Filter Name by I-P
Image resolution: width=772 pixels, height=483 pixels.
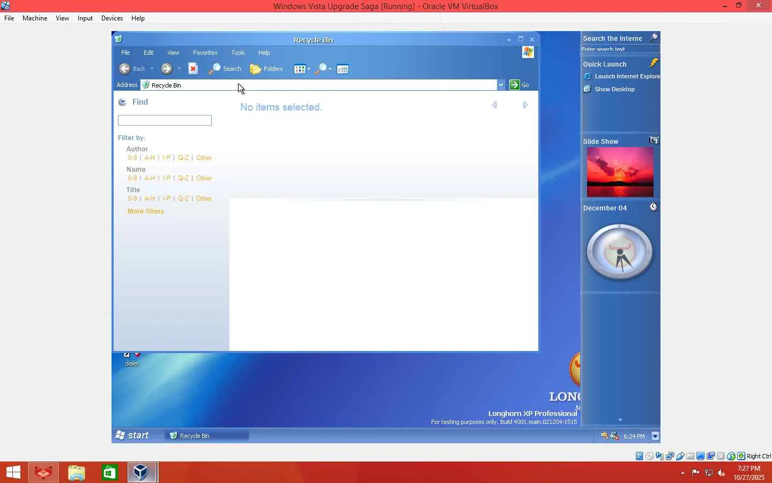coord(167,178)
